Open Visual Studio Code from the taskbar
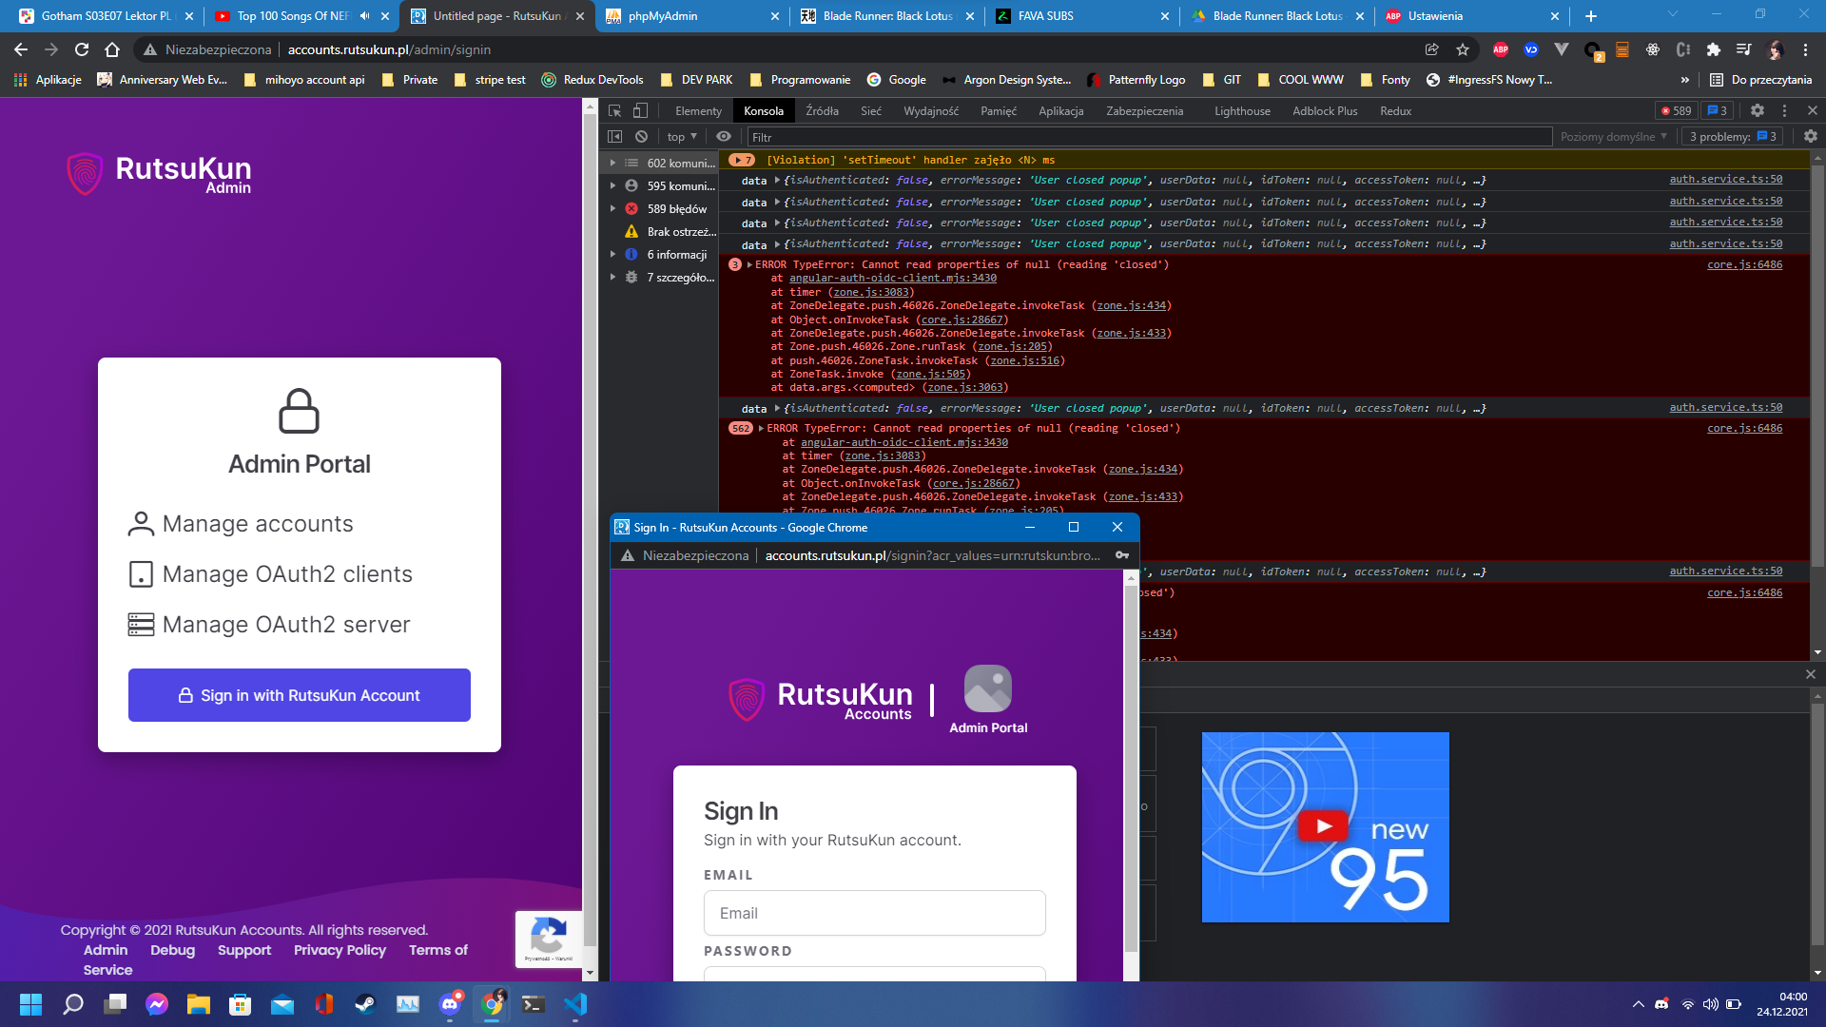This screenshot has height=1027, width=1826. pyautogui.click(x=575, y=1004)
